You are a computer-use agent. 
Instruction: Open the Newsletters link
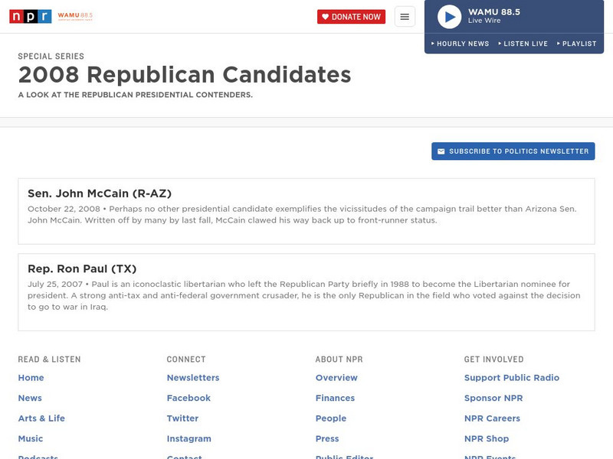(193, 378)
